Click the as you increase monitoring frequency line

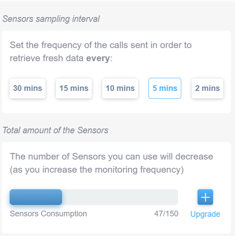(x=97, y=170)
